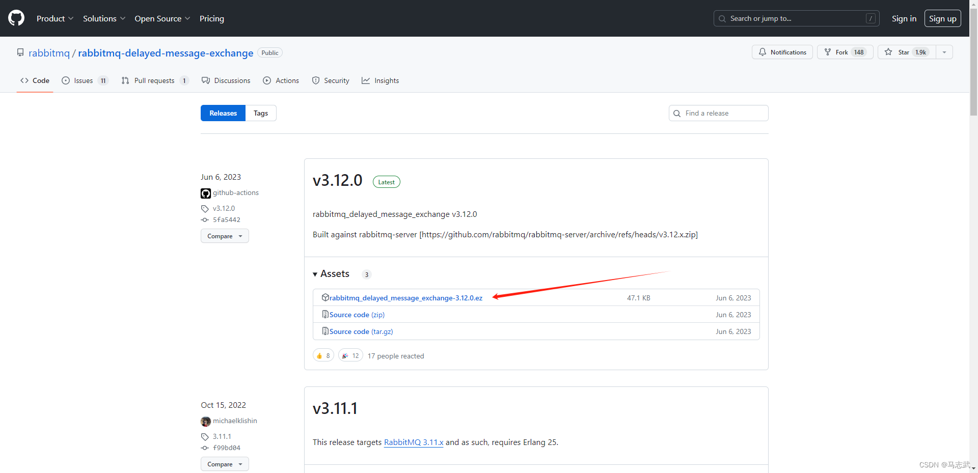Open Compare dropdown for 3.11.1
The image size is (978, 473).
(225, 464)
